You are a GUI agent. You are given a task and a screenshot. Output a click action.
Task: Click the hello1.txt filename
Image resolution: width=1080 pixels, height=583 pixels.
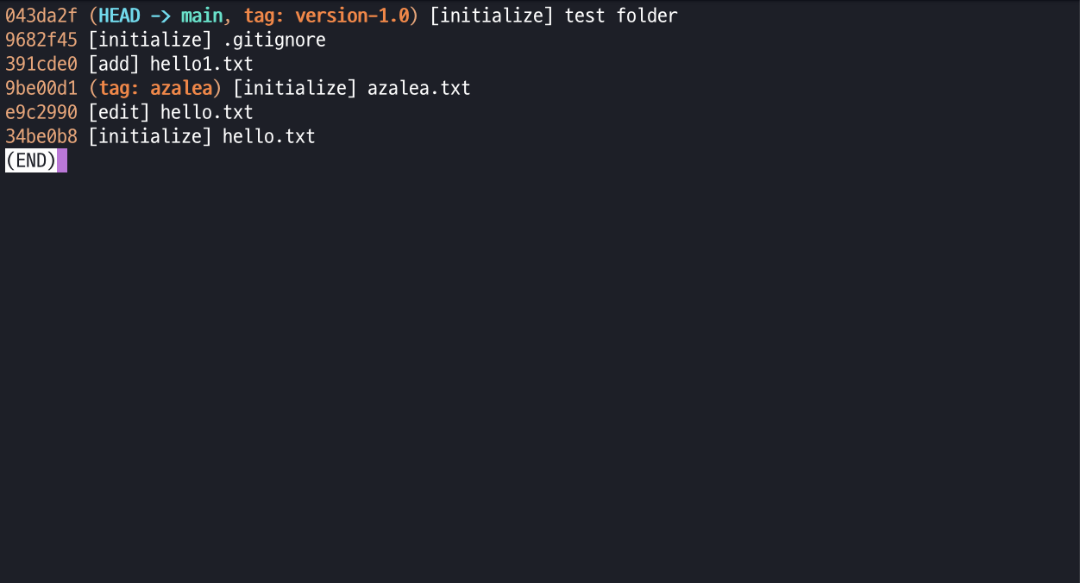point(202,64)
